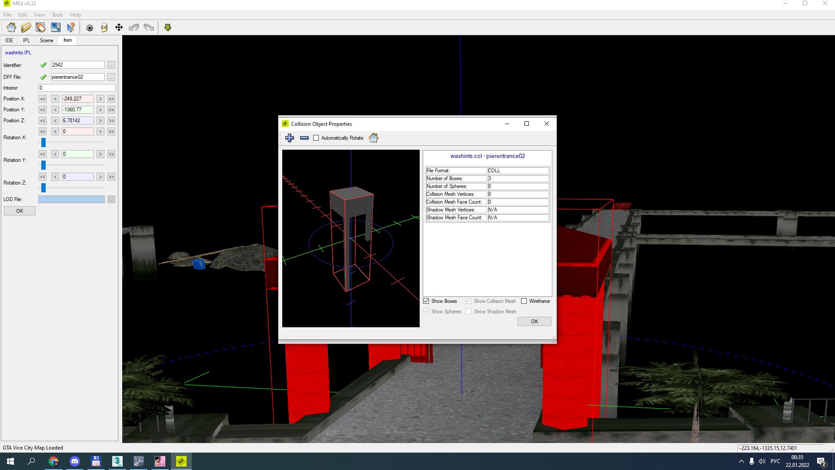This screenshot has height=470, width=835.
Task: Click the green download arrow icon
Action: coord(167,27)
